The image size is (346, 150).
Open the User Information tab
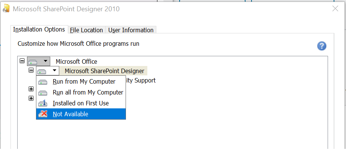click(x=131, y=30)
